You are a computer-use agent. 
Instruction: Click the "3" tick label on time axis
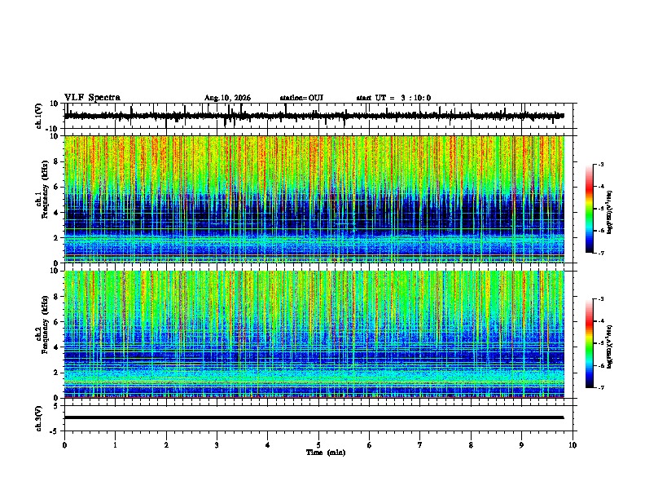pos(217,445)
